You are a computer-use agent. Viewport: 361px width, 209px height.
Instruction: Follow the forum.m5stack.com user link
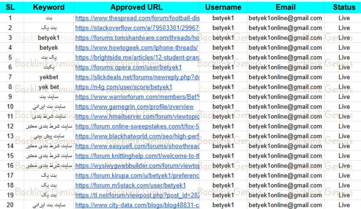coord(130,185)
